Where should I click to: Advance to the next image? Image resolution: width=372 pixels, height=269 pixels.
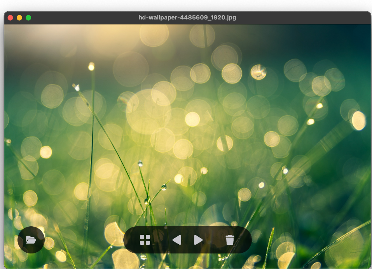[x=198, y=240]
